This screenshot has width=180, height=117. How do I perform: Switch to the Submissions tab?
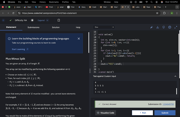click(33, 27)
